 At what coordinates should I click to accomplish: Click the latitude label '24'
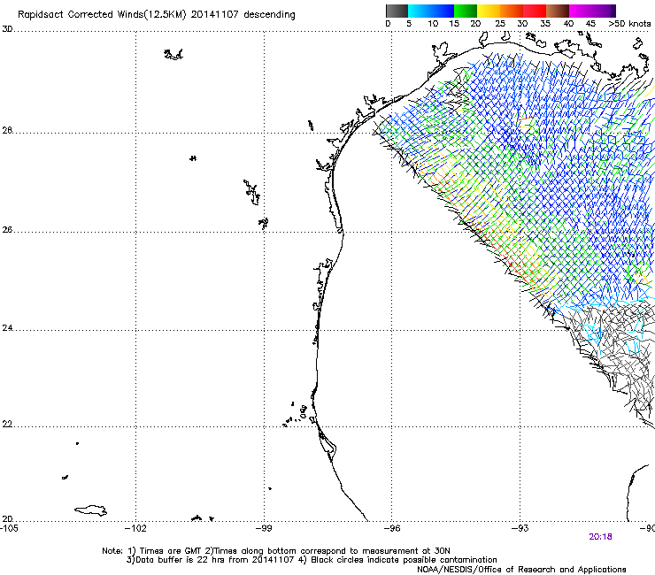click(x=7, y=328)
